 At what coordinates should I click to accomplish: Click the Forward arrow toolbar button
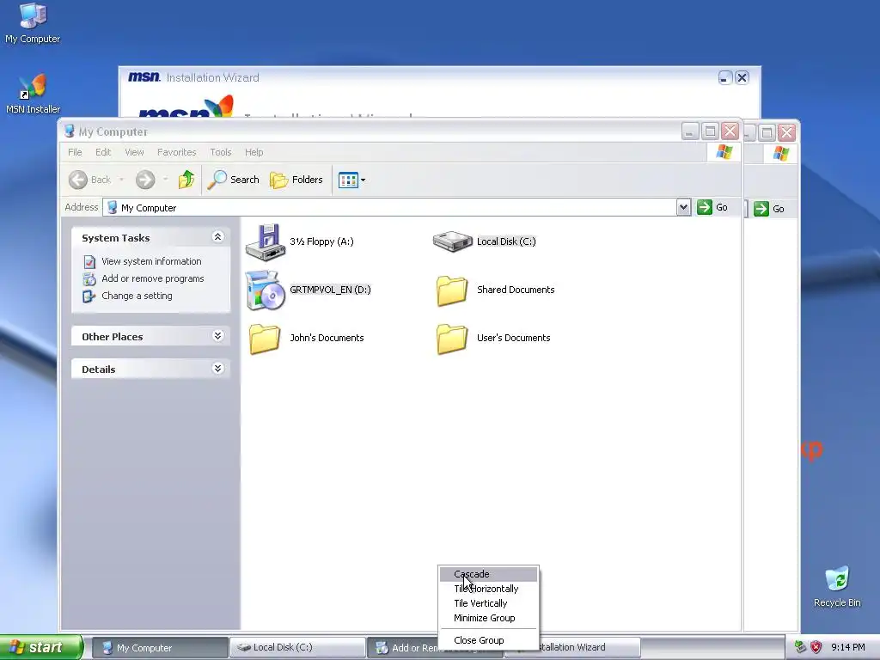click(144, 180)
